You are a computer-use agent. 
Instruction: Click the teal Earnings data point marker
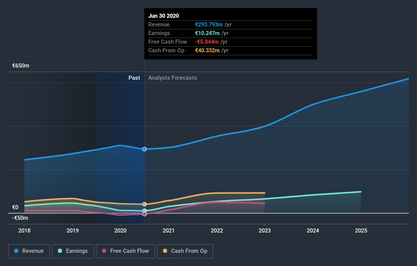pos(144,211)
